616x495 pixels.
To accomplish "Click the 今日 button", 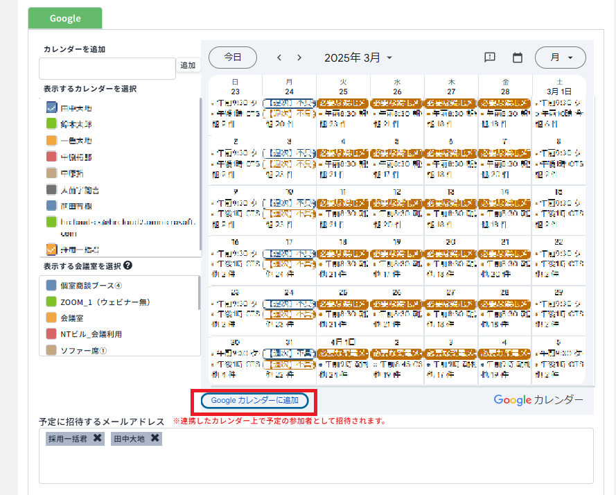I will coord(233,58).
